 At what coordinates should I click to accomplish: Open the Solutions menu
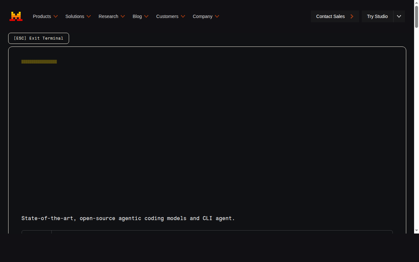pyautogui.click(x=78, y=16)
